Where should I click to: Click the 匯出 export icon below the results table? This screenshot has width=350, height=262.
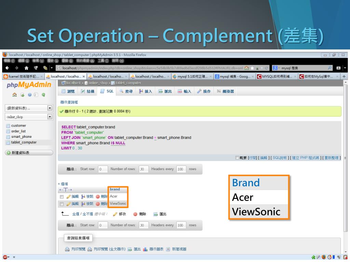156,214
